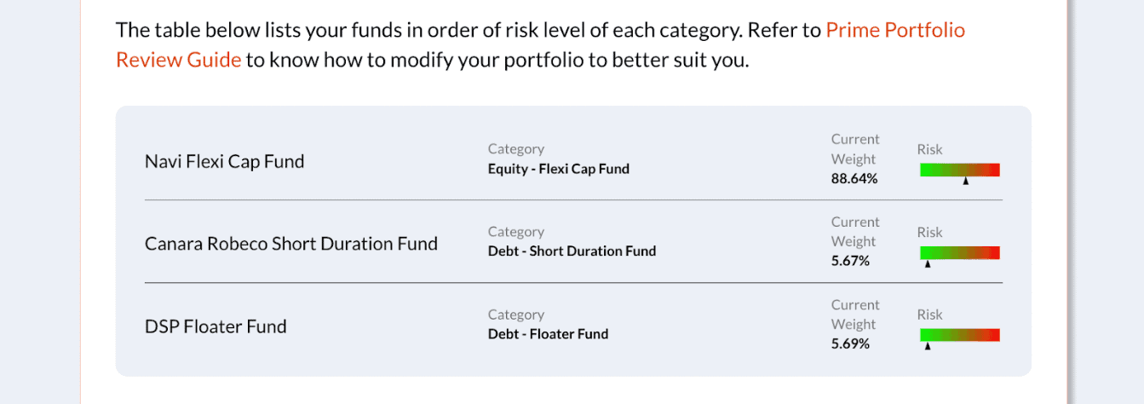Click the risk marker triangle for Canara Robeco
This screenshot has height=404, width=1144.
click(928, 263)
